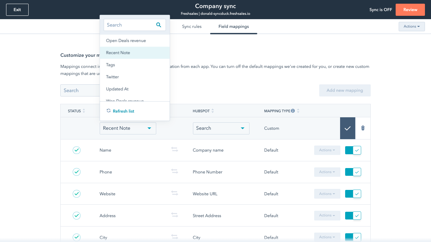Click the status check icon for Address
This screenshot has height=242, width=431.
[77, 215]
